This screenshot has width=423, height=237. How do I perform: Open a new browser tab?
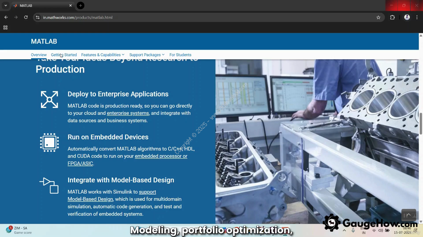(80, 6)
